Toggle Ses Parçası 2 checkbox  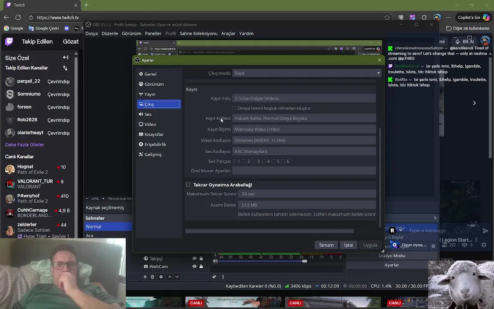coord(244,161)
